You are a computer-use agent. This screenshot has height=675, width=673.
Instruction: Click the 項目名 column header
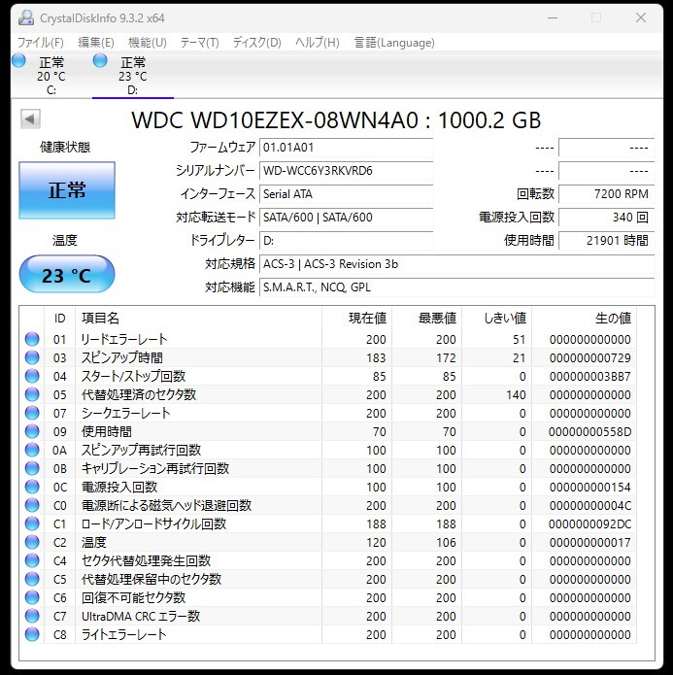click(x=198, y=319)
